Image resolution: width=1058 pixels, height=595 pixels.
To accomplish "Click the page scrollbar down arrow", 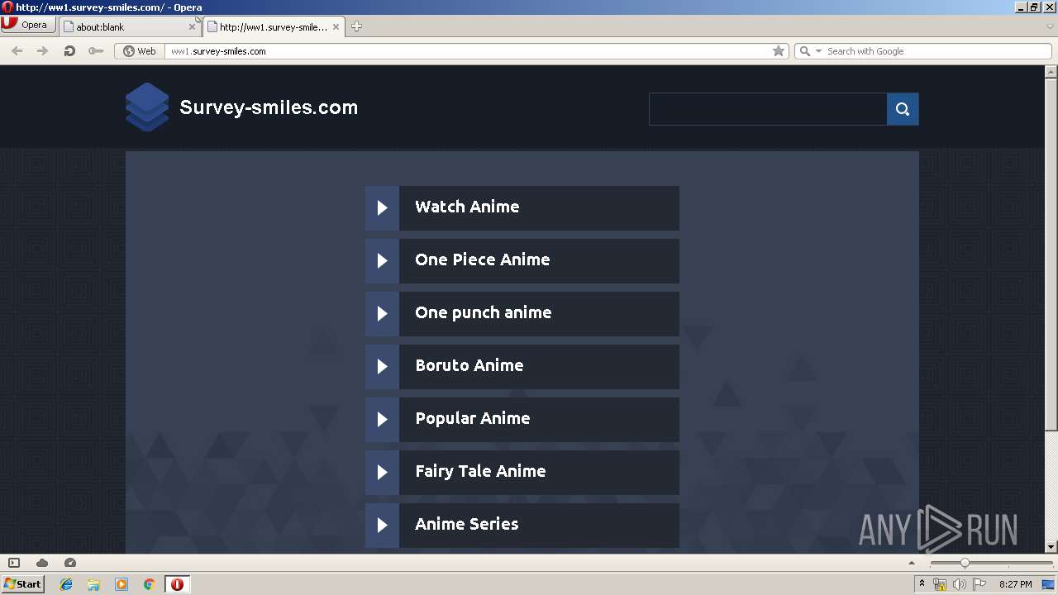I will point(1051,547).
